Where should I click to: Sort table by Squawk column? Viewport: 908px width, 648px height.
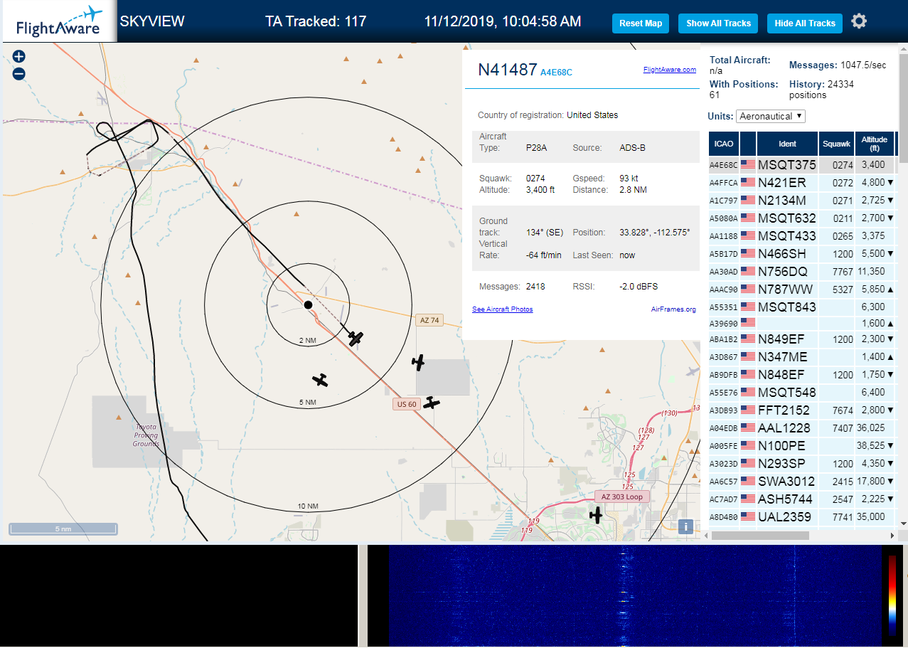pos(836,144)
